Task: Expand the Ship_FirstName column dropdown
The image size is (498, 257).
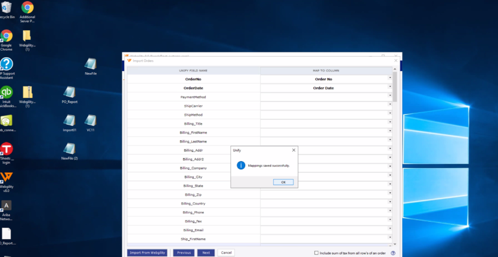Action: [390, 238]
